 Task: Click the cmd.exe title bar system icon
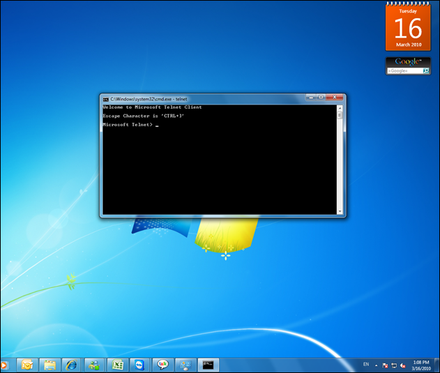pyautogui.click(x=105, y=100)
